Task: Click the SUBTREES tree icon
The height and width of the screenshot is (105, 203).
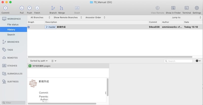Action: click(4, 82)
